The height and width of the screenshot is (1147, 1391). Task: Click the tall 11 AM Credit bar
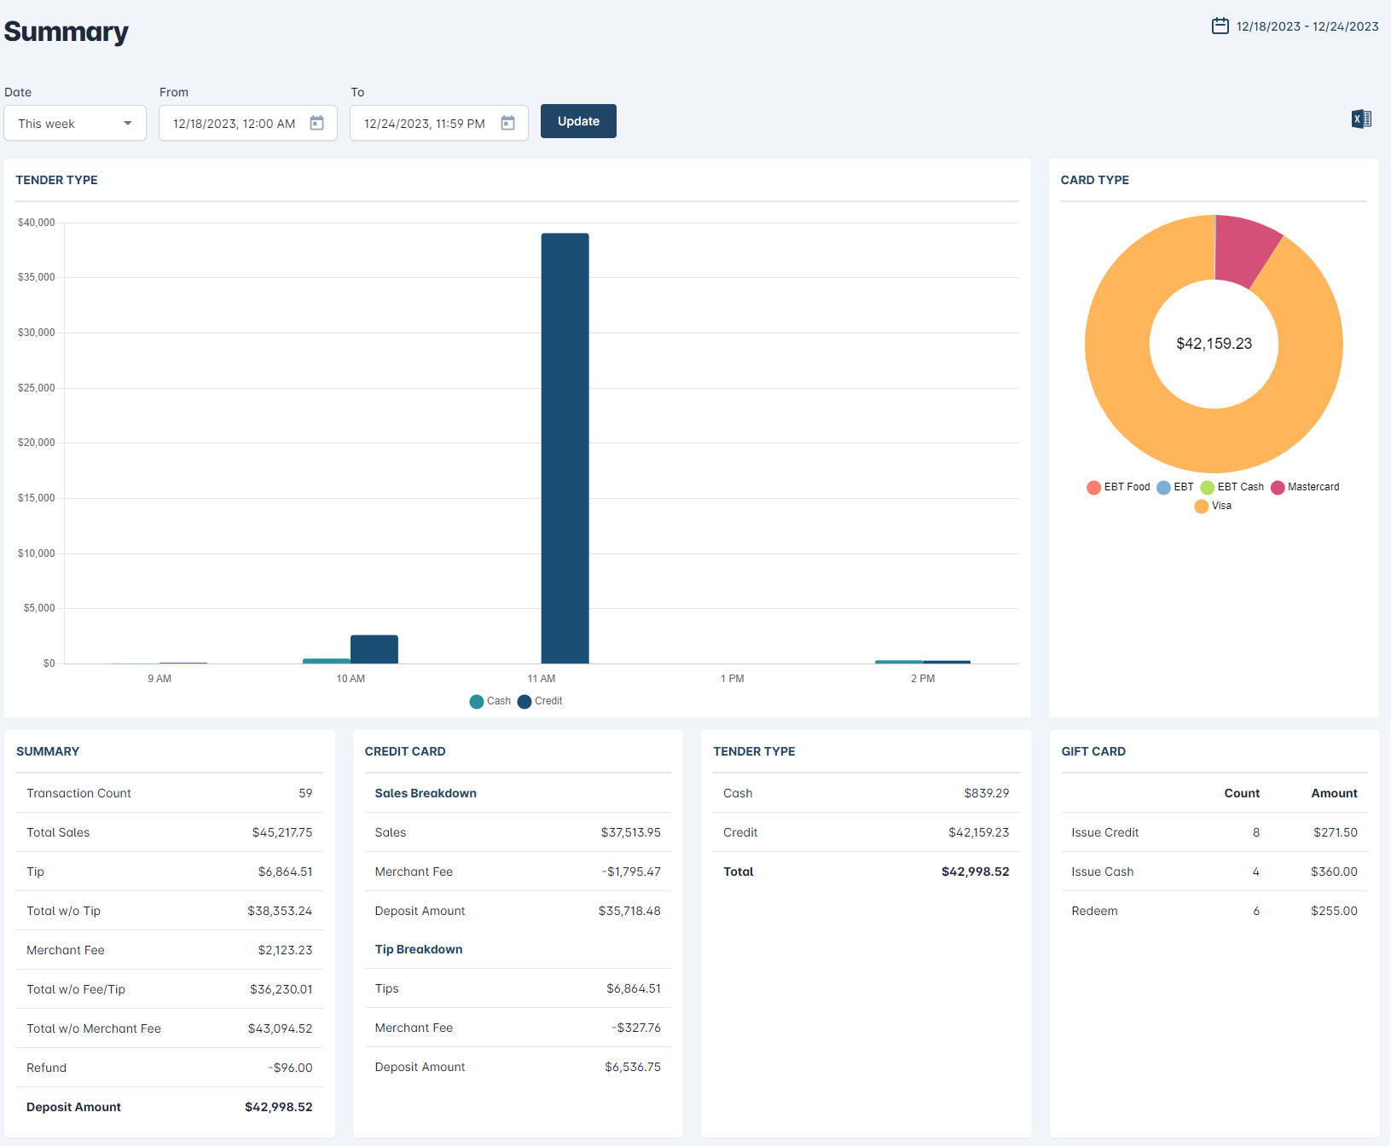click(x=565, y=448)
